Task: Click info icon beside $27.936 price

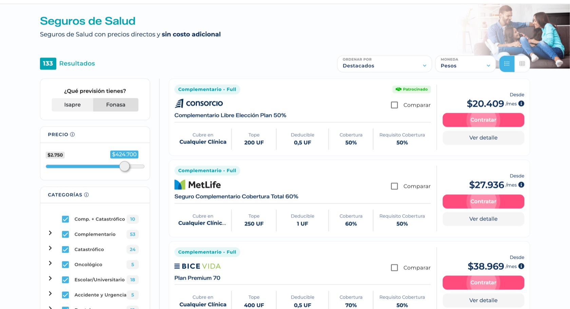Action: pos(521,185)
